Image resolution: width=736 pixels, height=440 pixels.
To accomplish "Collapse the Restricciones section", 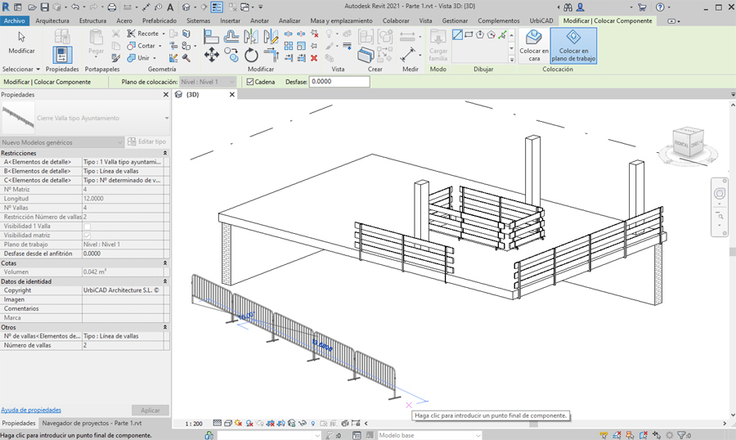I will tap(165, 153).
